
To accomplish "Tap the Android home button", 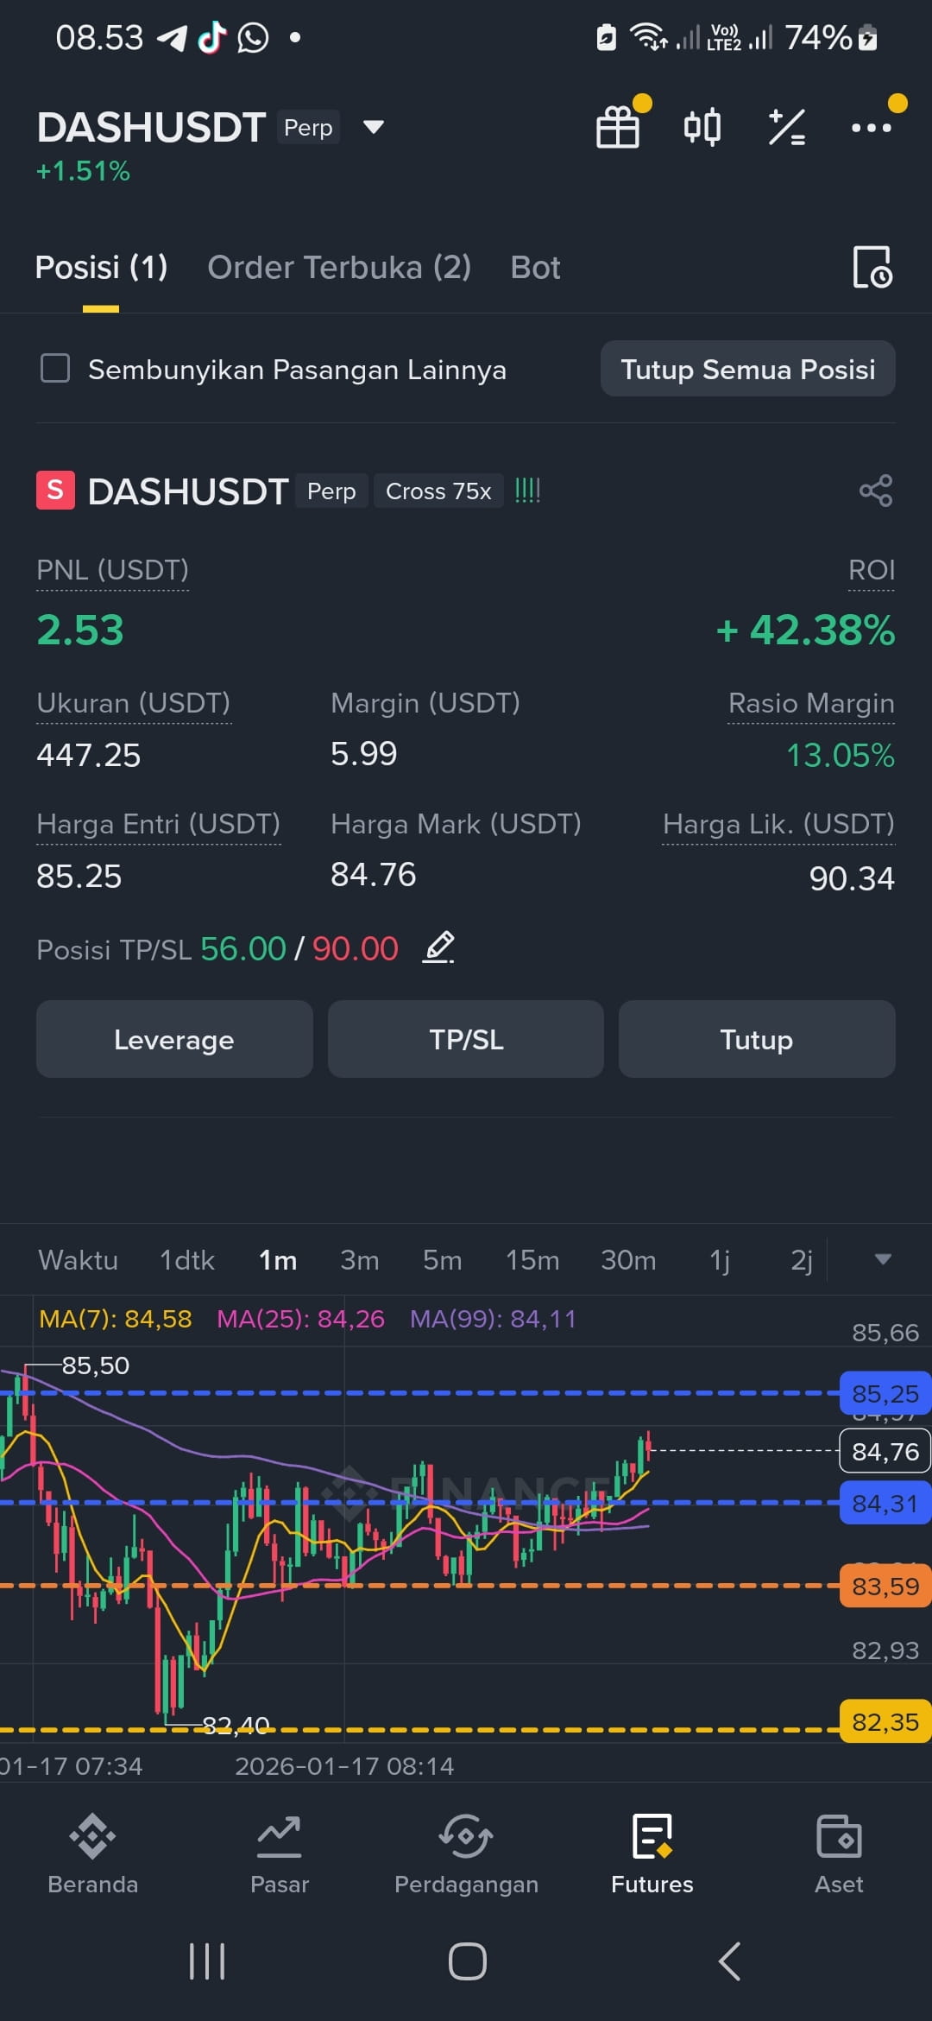I will [x=467, y=1961].
